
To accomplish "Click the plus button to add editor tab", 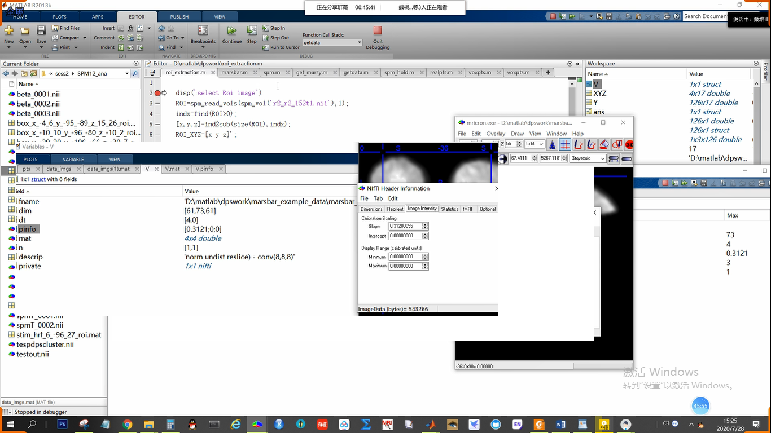I will (x=548, y=72).
